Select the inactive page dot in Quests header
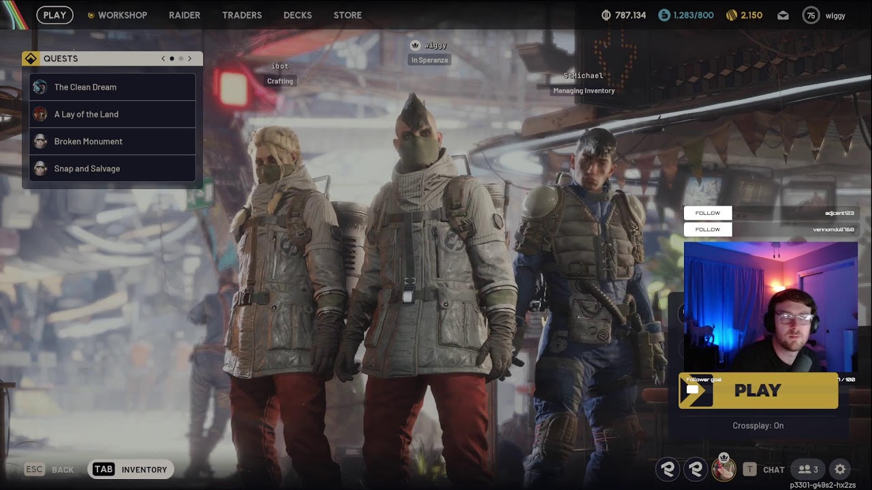The width and height of the screenshot is (872, 490). [181, 59]
